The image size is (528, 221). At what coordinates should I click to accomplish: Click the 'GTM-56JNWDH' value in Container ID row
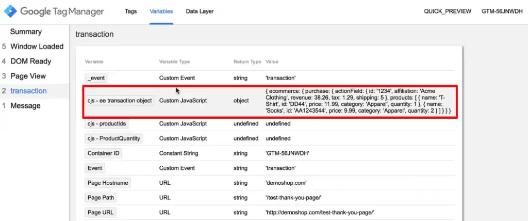click(x=287, y=153)
